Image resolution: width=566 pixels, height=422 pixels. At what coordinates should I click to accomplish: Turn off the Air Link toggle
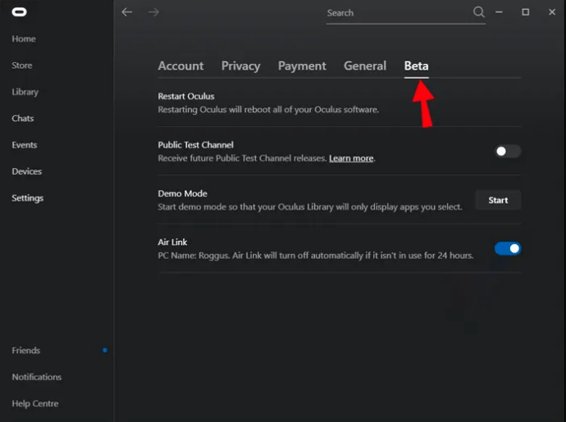508,248
